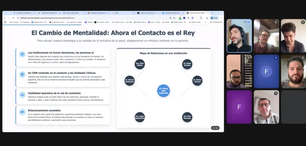This screenshot has height=146, width=306.
Task: Open Supabase bookmark folder
Action: pos(24,22)
